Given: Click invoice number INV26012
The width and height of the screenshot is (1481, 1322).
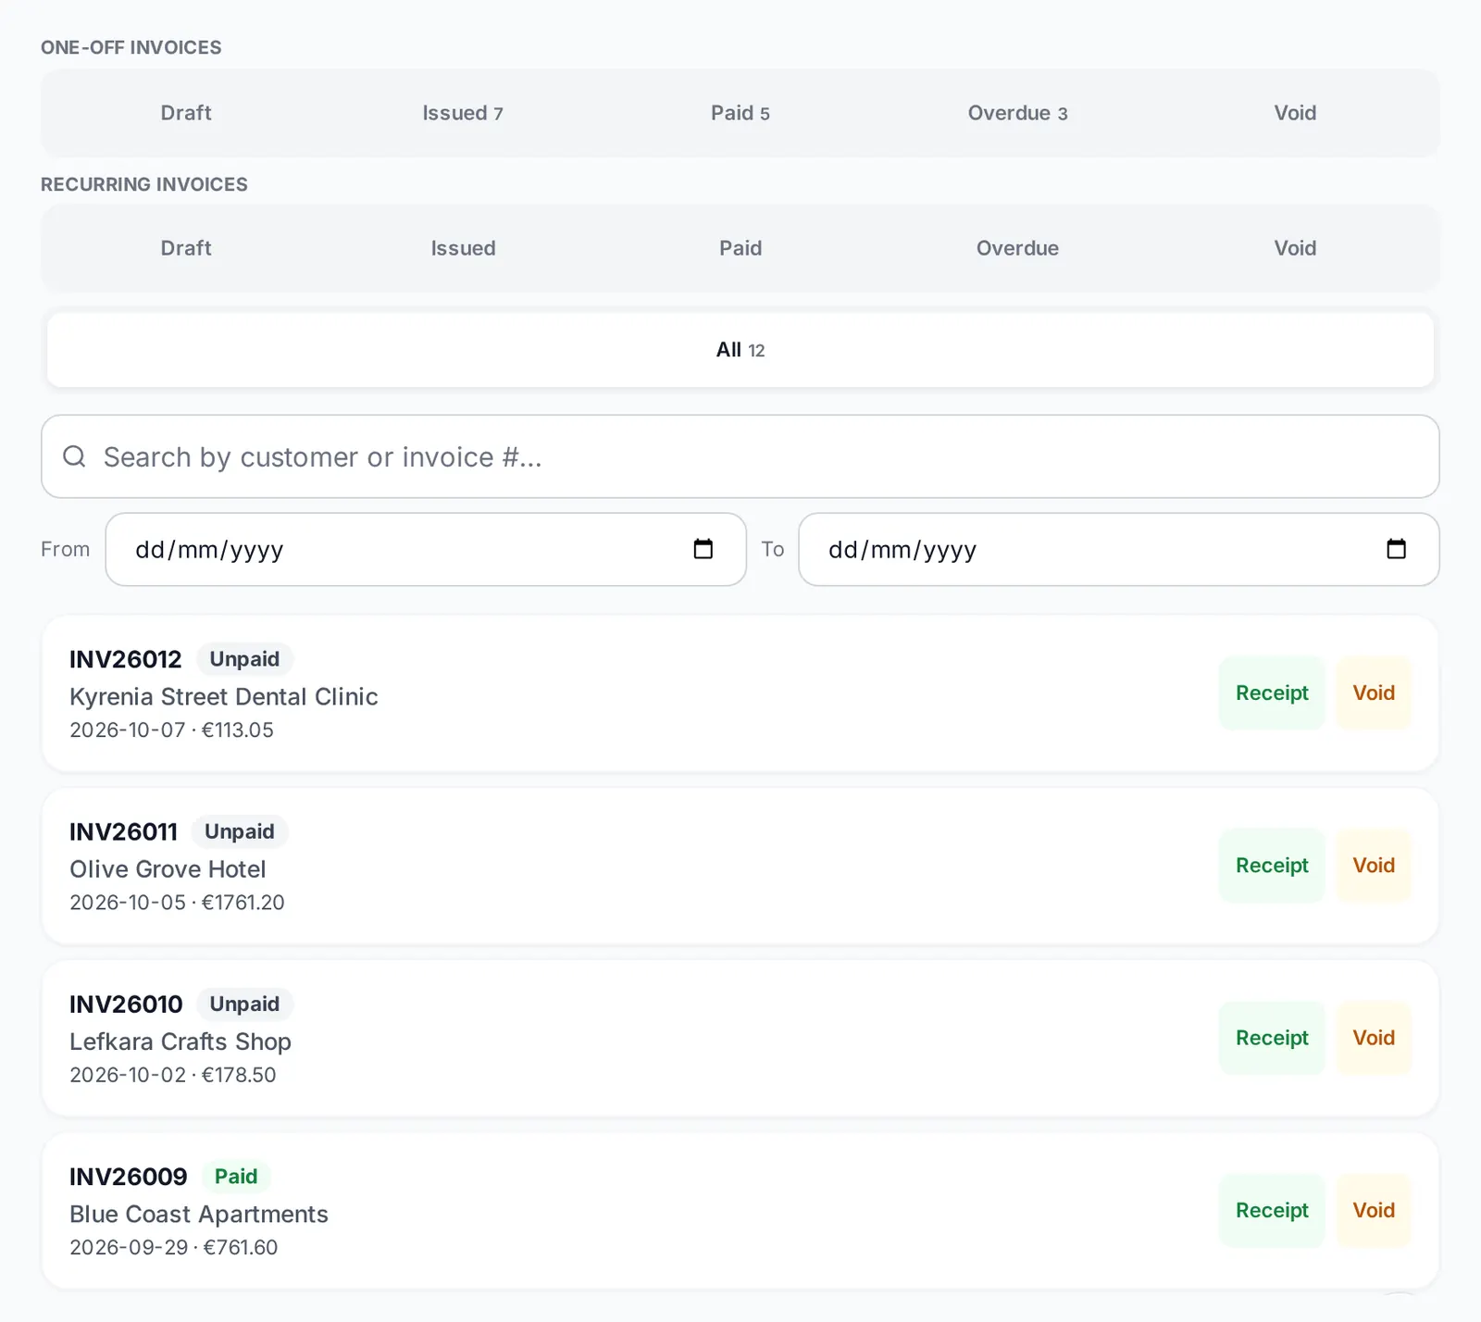Looking at the screenshot, I should coord(126,659).
